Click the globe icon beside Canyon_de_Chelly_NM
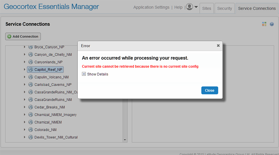The height and width of the screenshot is (155, 279). coord(31,54)
